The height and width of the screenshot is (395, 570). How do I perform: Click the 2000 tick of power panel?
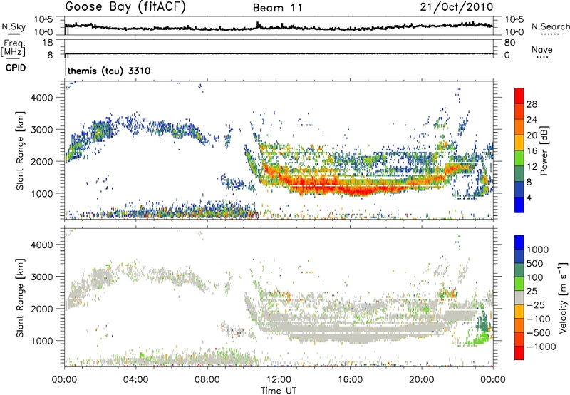[42, 161]
